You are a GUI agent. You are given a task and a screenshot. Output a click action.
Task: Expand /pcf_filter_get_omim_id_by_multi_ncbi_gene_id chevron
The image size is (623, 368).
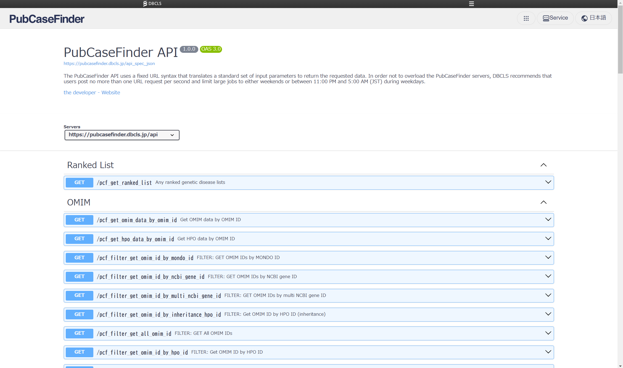[548, 295]
